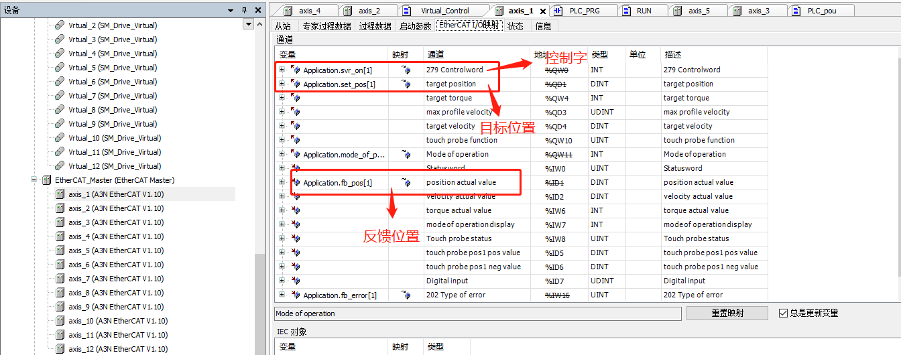
Task: Select Vrtual_7 (SM_Drive_Virtual) tree item
Action: [x=113, y=96]
